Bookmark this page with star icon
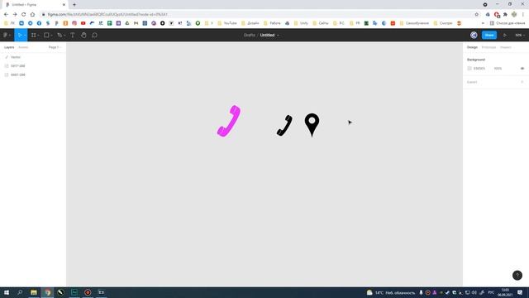Viewport: 529px width, 298px height. click(x=476, y=14)
